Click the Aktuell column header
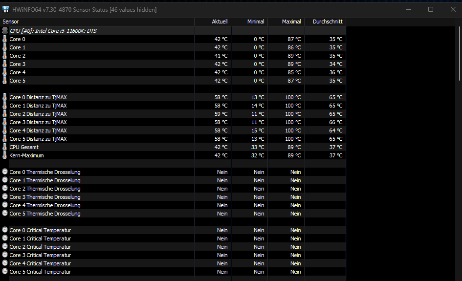 point(213,22)
